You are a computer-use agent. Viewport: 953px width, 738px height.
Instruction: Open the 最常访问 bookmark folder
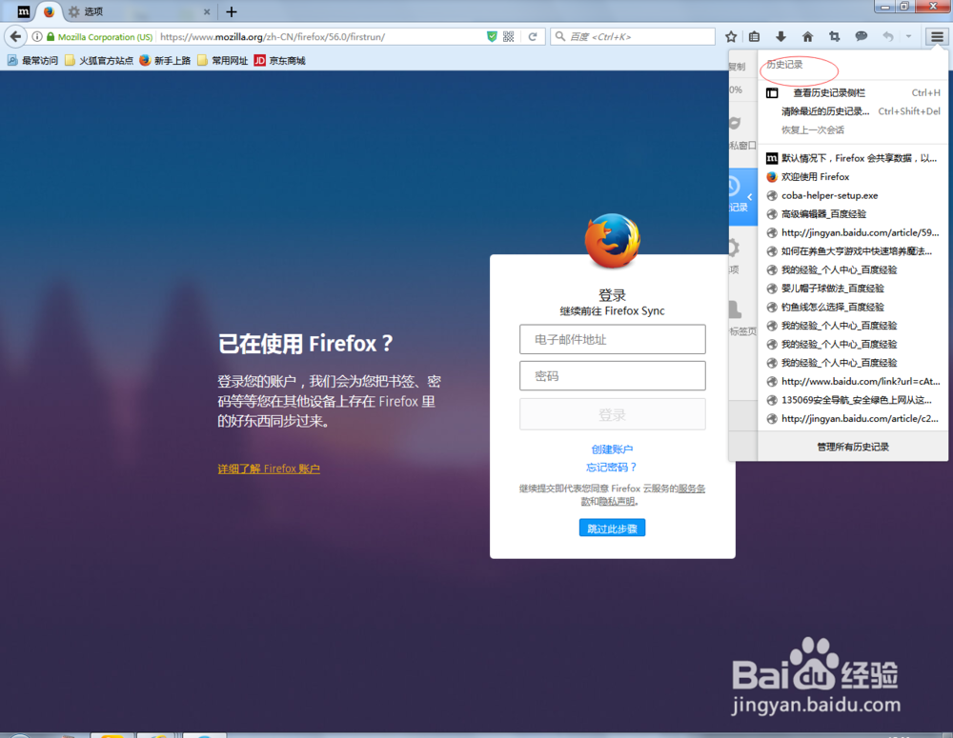point(32,61)
